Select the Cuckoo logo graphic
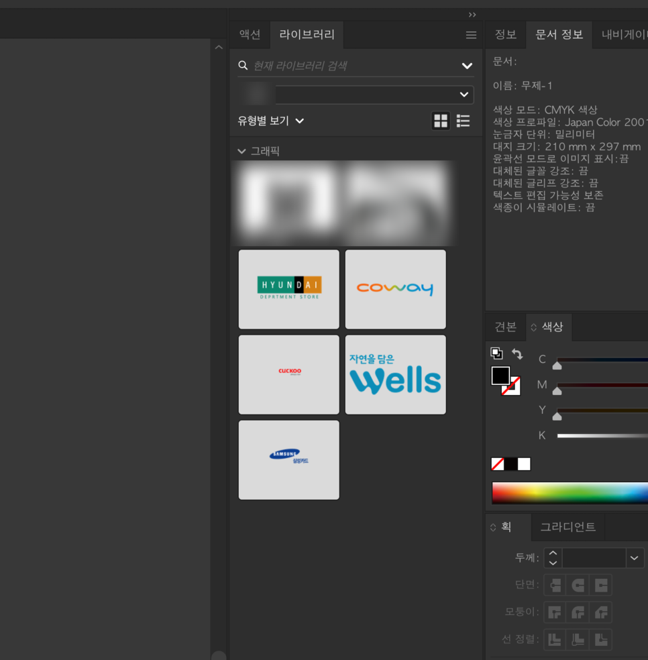The image size is (648, 660). pos(289,375)
